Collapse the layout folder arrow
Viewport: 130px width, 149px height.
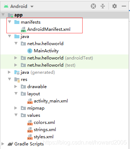[16, 93]
